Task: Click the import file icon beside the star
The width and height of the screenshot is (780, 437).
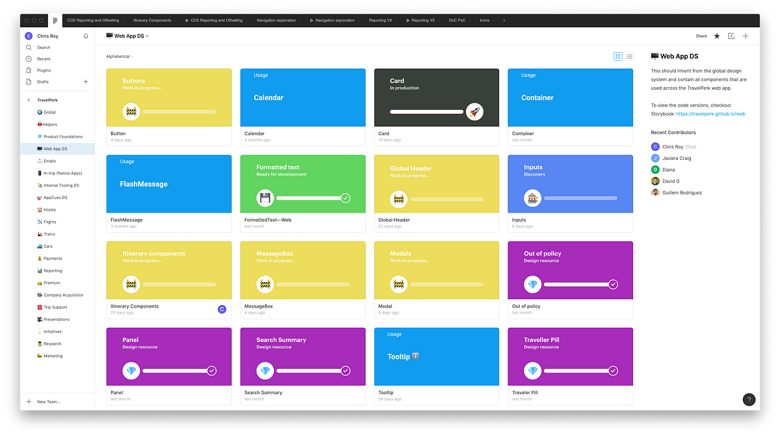Action: click(x=731, y=36)
